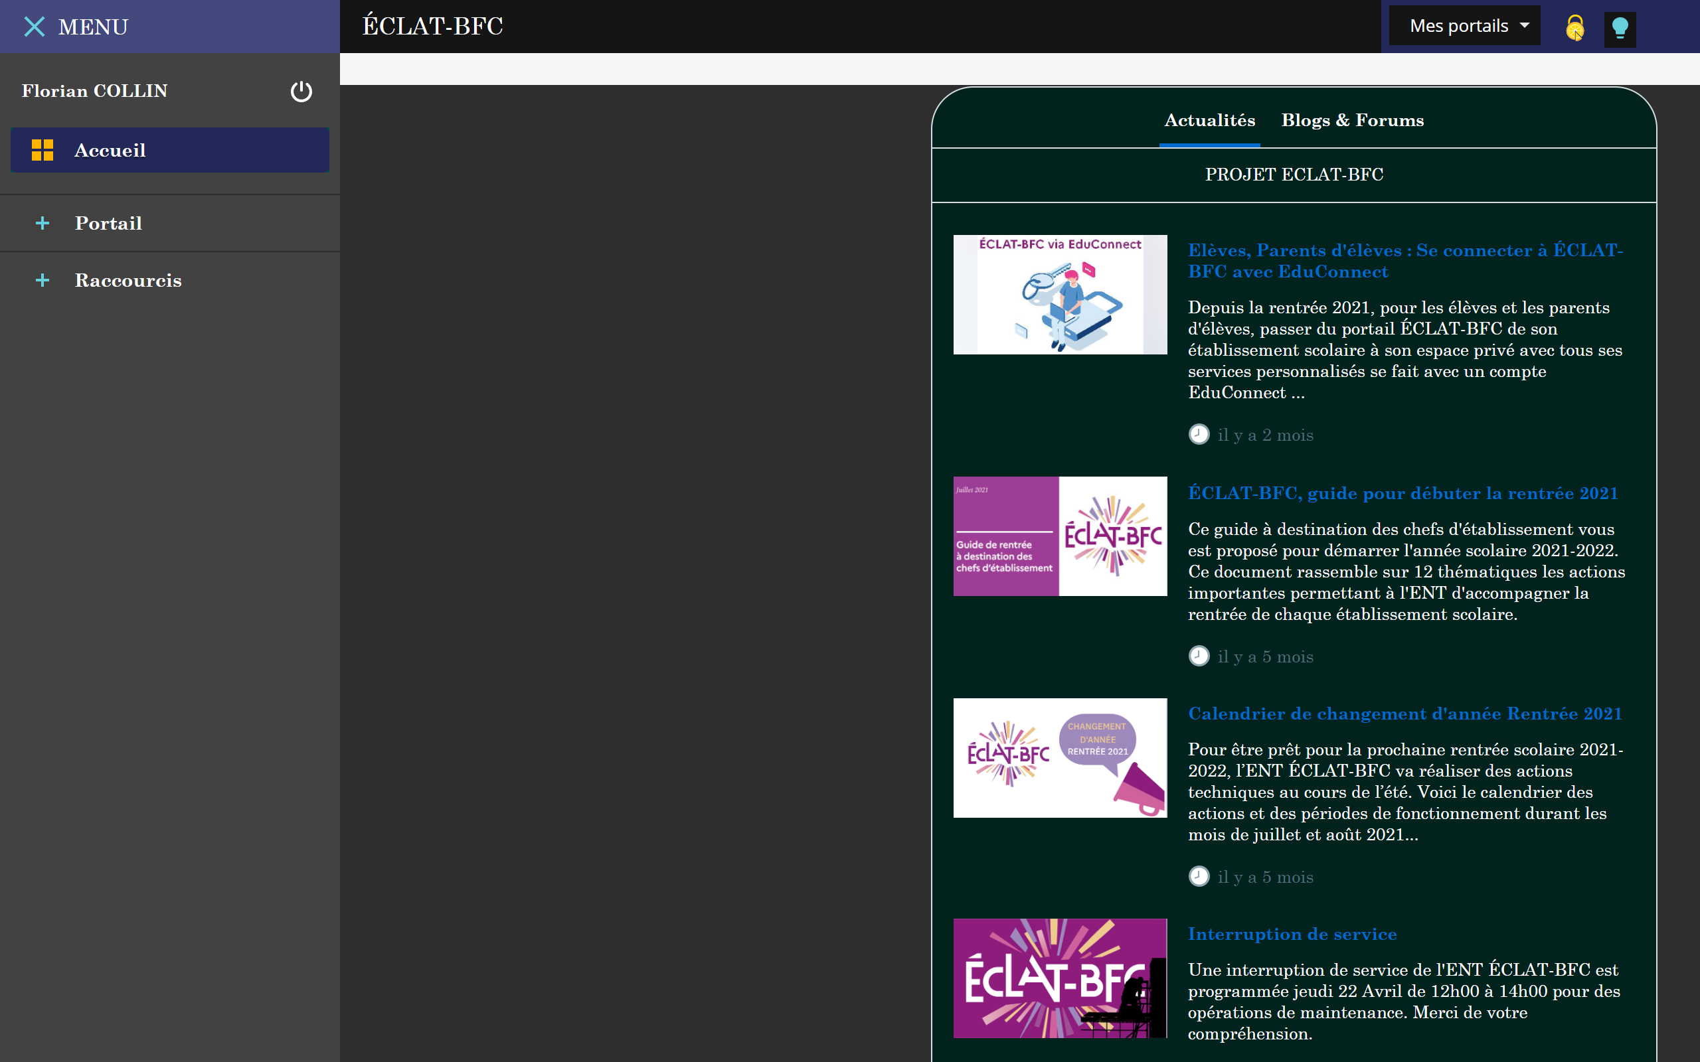Image resolution: width=1700 pixels, height=1062 pixels.
Task: Expand the Portail section plus icon
Action: coord(42,224)
